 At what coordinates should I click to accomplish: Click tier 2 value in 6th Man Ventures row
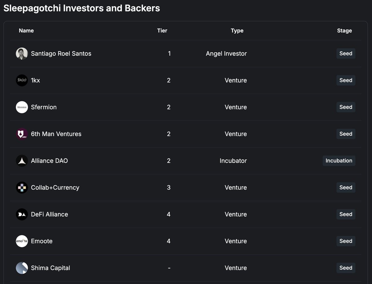[x=169, y=134]
